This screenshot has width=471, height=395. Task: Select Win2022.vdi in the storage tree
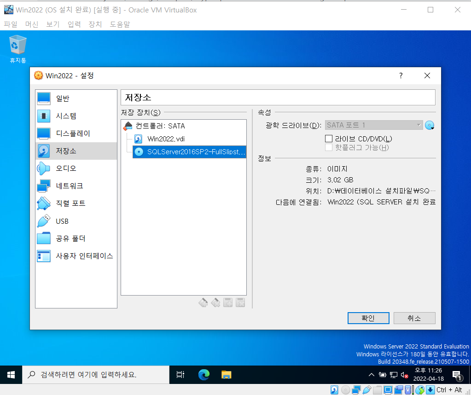pos(166,139)
